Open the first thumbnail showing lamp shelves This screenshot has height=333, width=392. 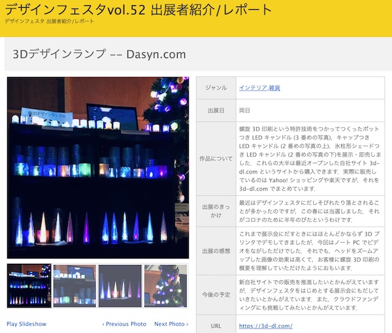(29, 285)
